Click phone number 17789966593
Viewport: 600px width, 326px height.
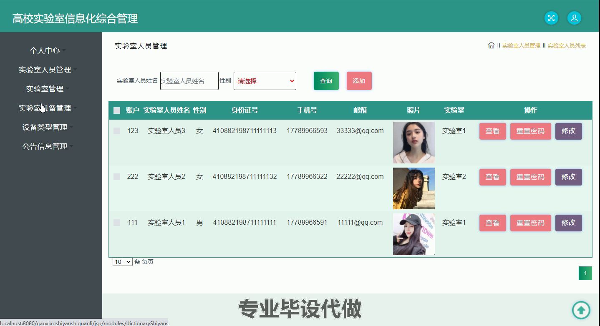[x=307, y=131]
